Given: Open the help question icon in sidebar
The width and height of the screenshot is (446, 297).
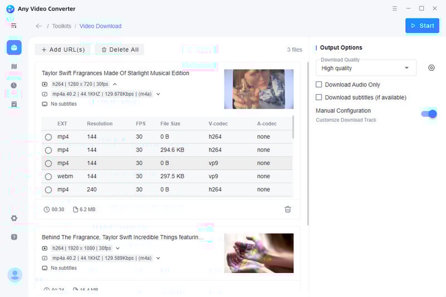Looking at the screenshot, I should (14, 237).
